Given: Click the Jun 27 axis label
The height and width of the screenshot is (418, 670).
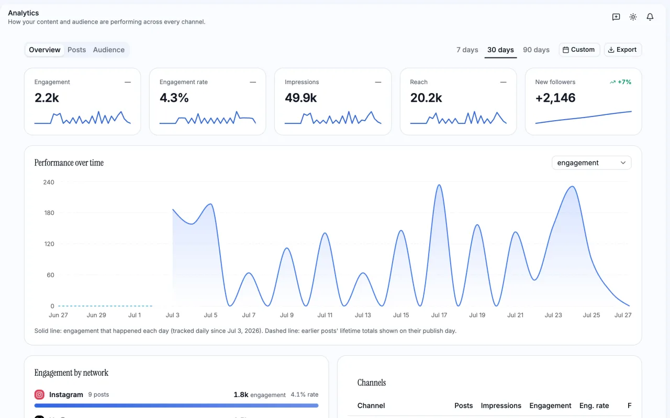Looking at the screenshot, I should click(58, 315).
